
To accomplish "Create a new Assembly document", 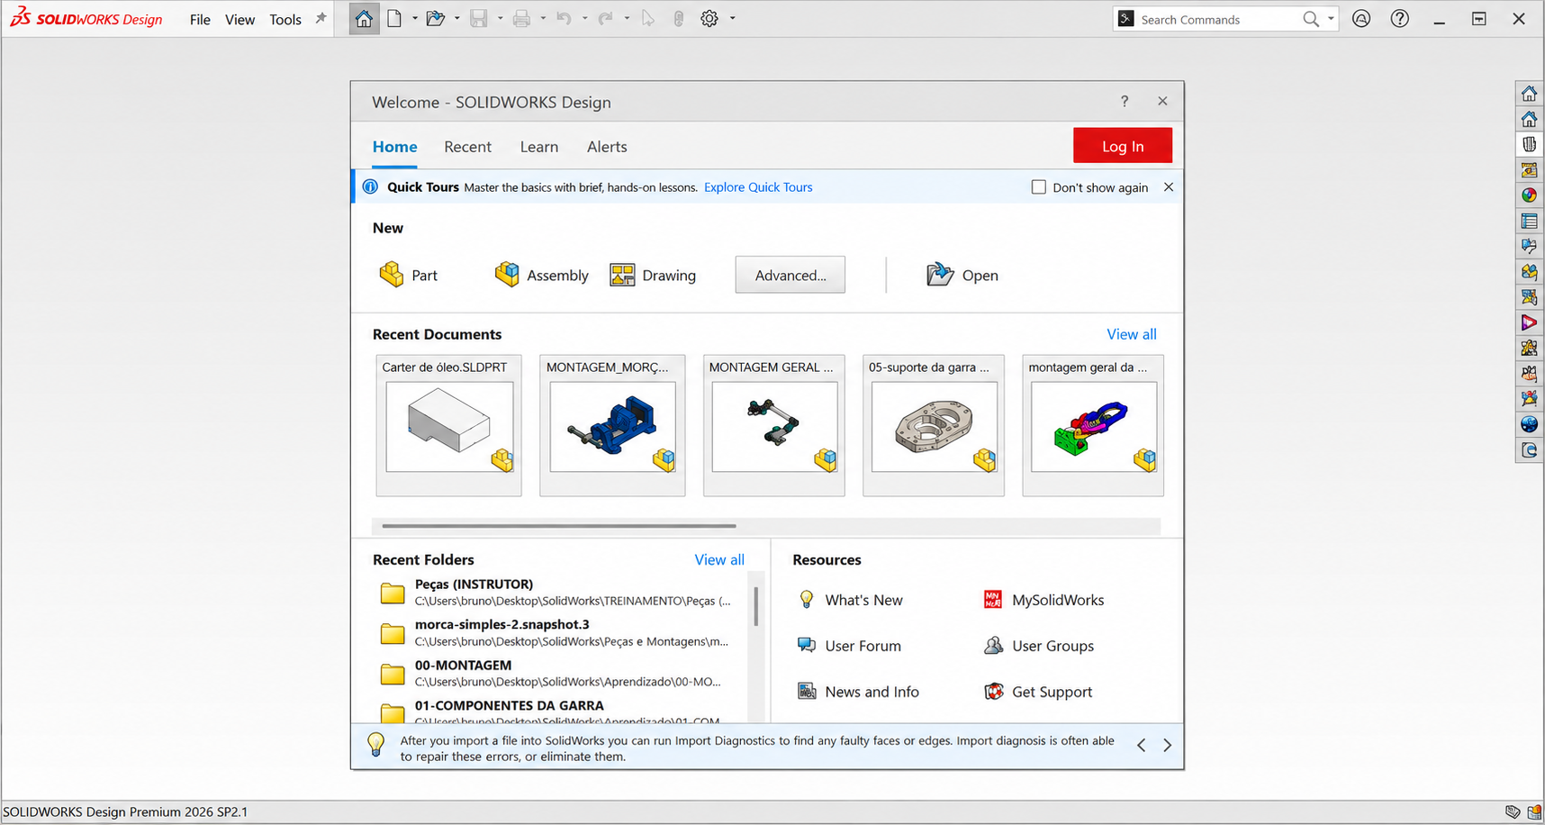I will (x=541, y=275).
